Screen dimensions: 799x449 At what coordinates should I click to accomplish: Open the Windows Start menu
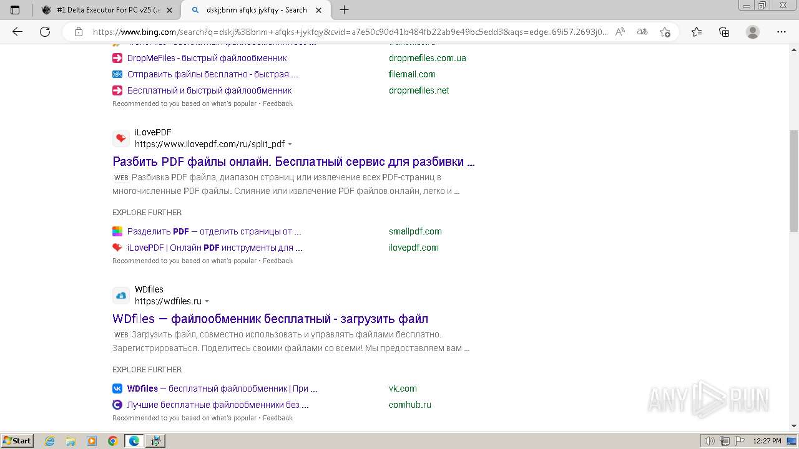point(17,441)
